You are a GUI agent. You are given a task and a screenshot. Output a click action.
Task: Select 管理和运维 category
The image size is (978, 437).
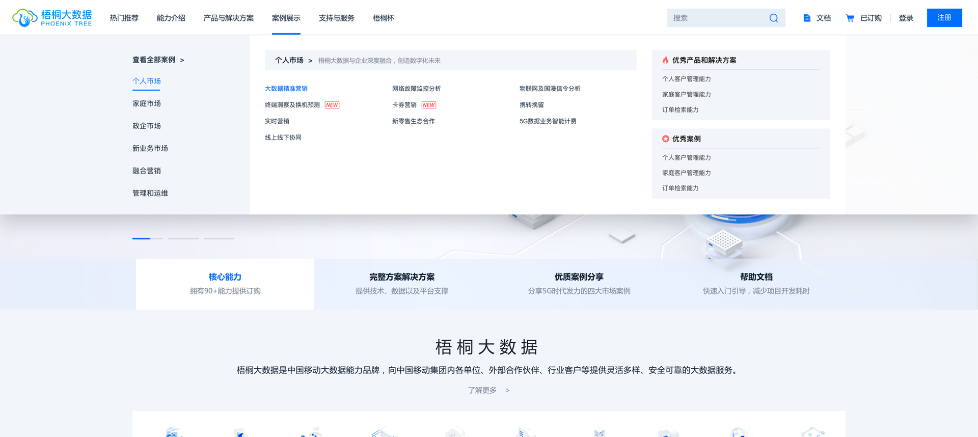[x=150, y=193]
